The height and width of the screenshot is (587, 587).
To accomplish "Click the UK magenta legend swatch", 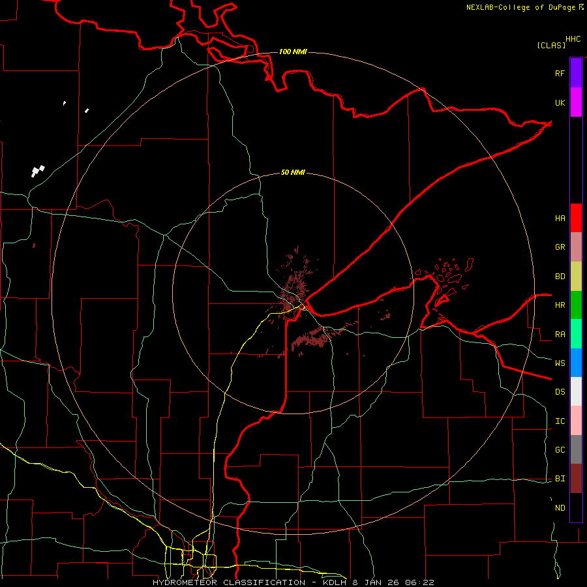I will coord(576,102).
